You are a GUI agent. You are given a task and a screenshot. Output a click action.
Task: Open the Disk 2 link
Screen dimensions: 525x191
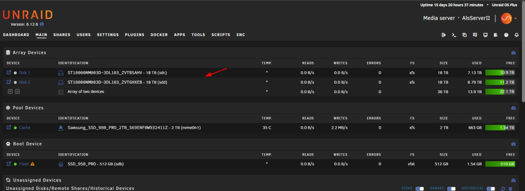(25, 83)
